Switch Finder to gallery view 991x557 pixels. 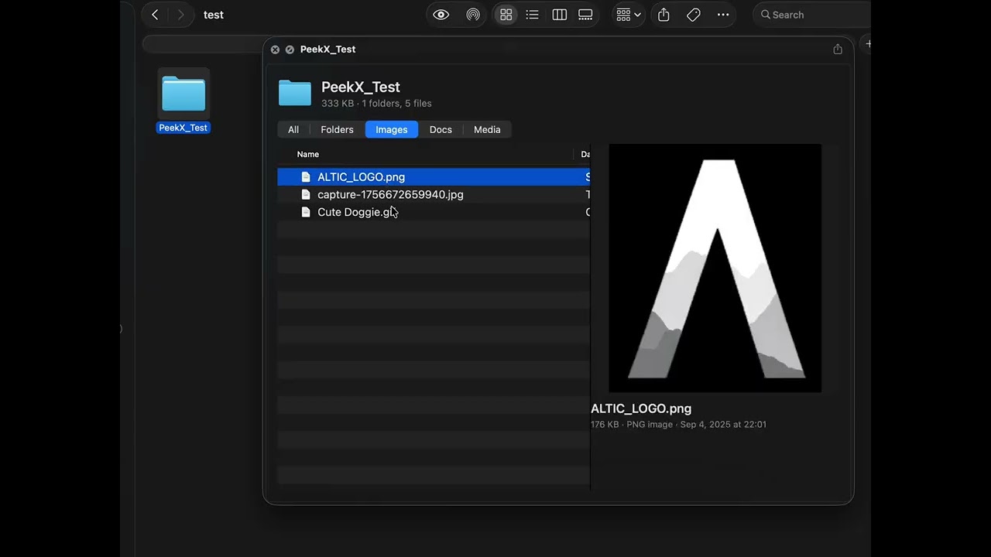pyautogui.click(x=585, y=15)
